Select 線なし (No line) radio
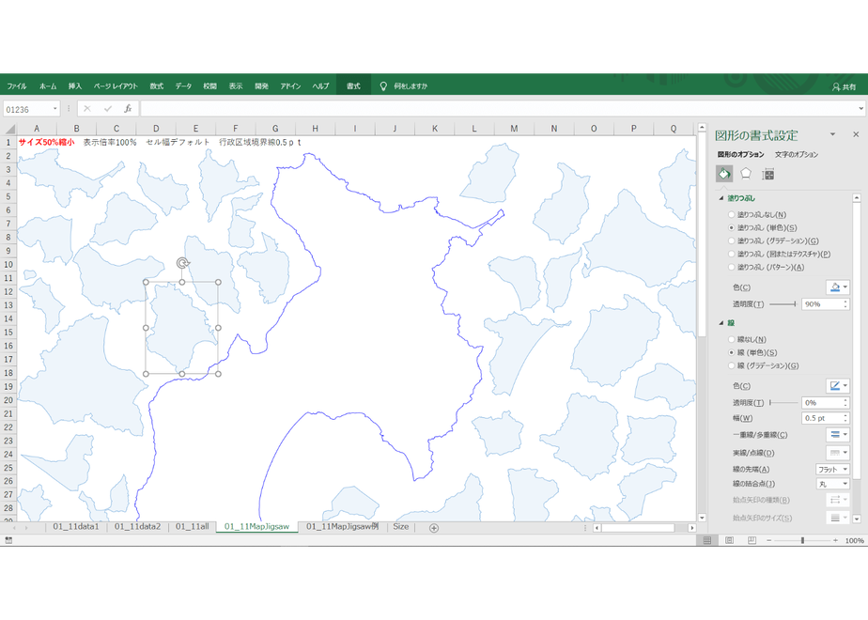 [731, 340]
